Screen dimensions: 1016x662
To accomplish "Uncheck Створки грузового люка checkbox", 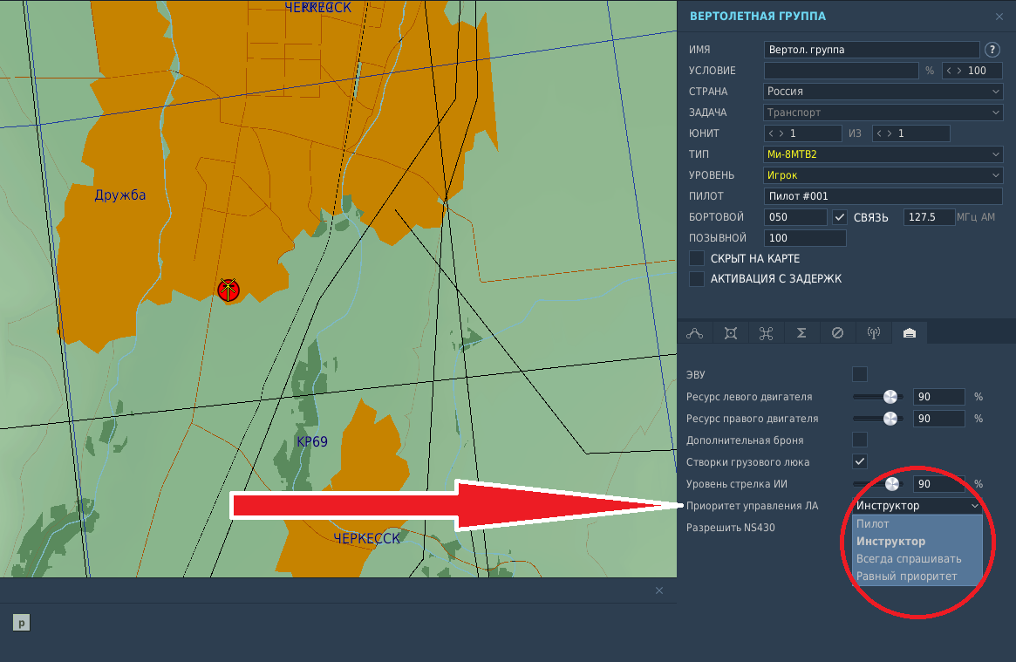I will (860, 462).
